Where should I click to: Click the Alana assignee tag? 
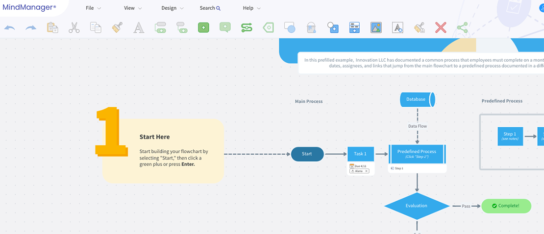click(359, 171)
